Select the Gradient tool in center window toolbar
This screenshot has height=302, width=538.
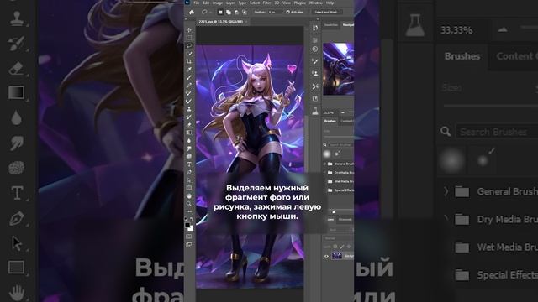189,133
